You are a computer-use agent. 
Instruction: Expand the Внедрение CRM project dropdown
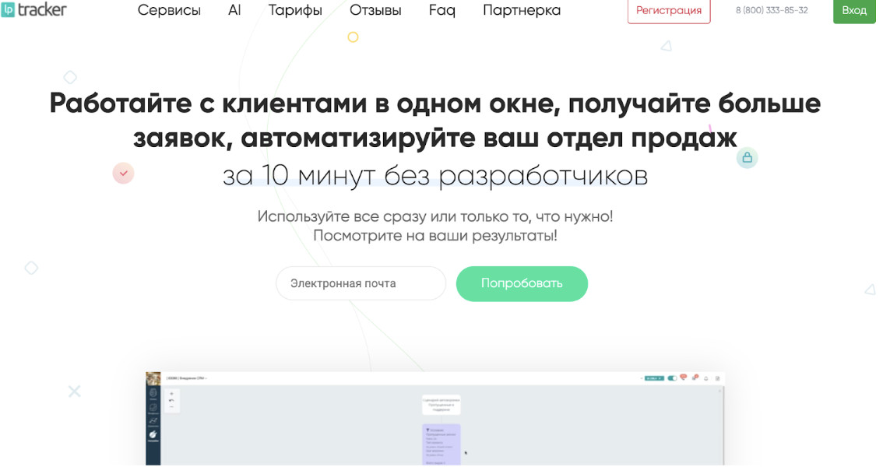click(x=186, y=378)
